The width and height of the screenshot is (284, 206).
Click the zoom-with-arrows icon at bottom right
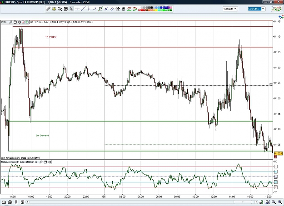coord(268,202)
